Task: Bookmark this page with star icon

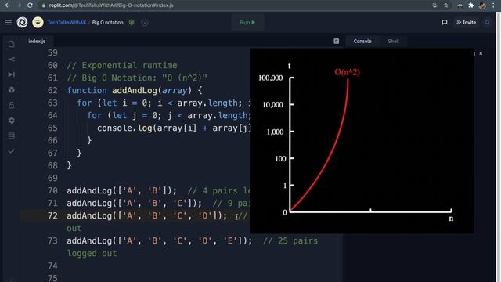Action: (445, 5)
